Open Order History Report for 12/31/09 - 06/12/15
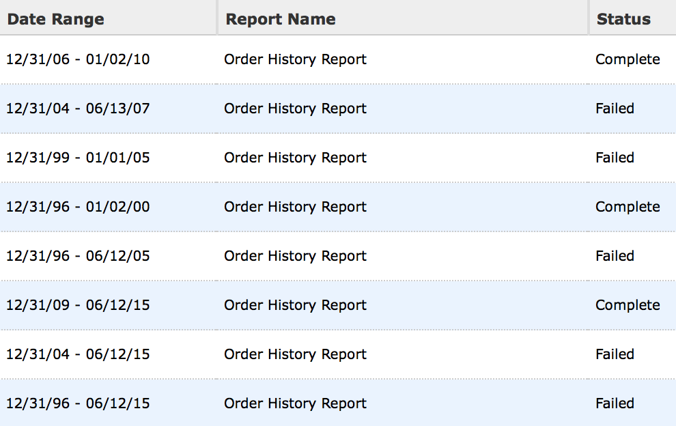The width and height of the screenshot is (676, 426). click(295, 305)
